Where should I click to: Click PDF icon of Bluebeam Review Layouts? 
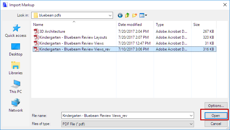[36, 37]
